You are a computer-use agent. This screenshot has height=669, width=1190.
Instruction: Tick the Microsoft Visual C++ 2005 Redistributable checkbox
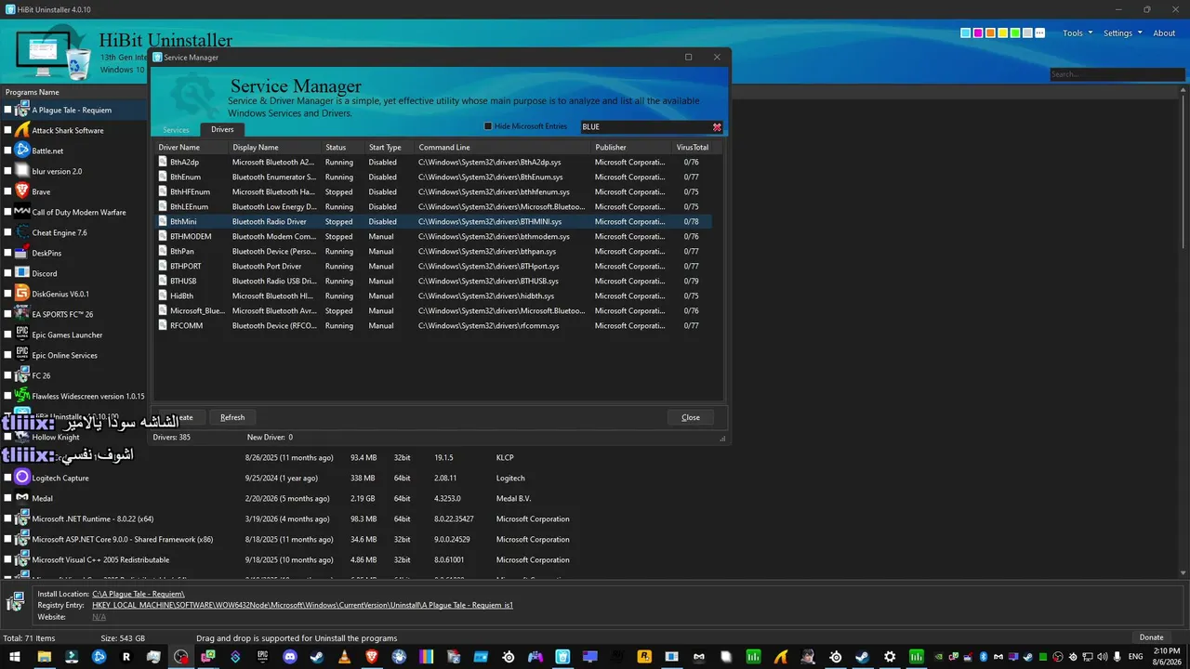click(x=8, y=559)
